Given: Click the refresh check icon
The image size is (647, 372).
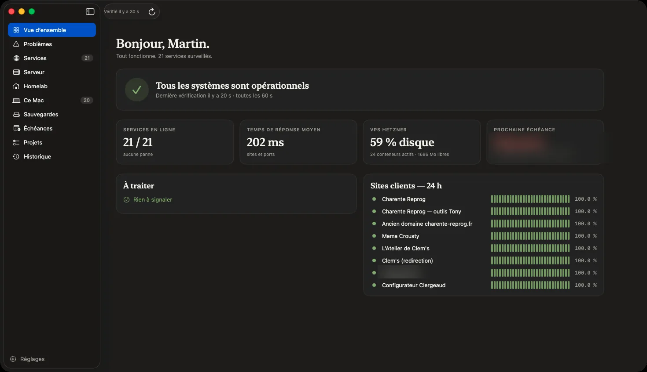Looking at the screenshot, I should [152, 12].
